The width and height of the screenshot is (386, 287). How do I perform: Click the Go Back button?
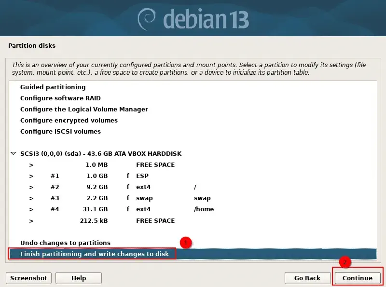tap(307, 278)
